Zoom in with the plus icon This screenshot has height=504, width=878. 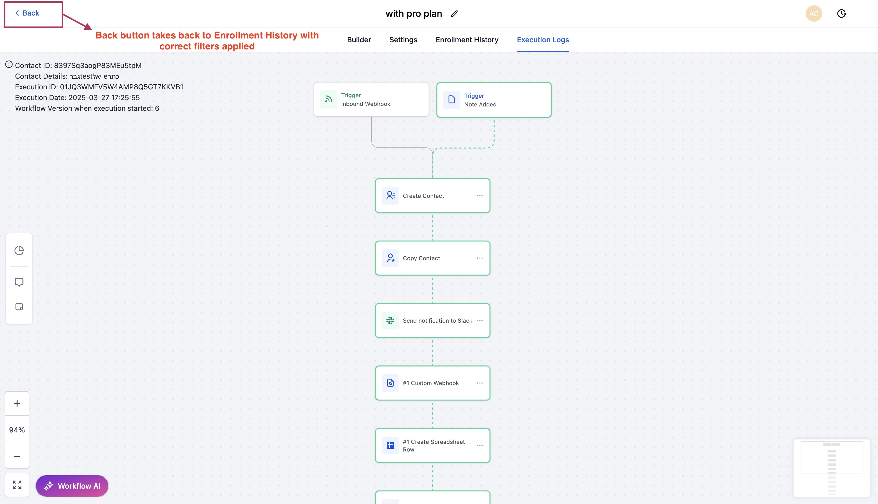[17, 403]
